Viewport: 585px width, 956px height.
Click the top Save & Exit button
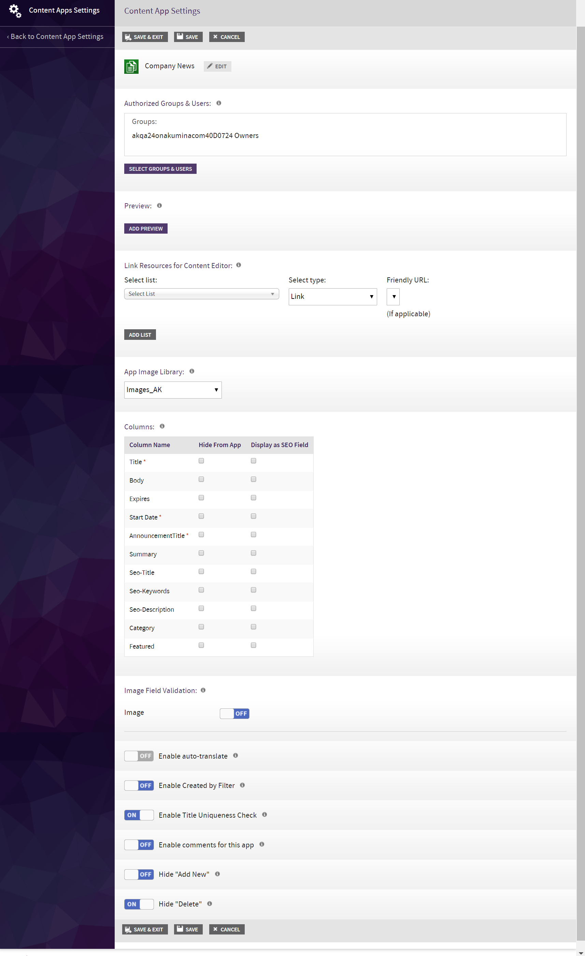point(145,37)
